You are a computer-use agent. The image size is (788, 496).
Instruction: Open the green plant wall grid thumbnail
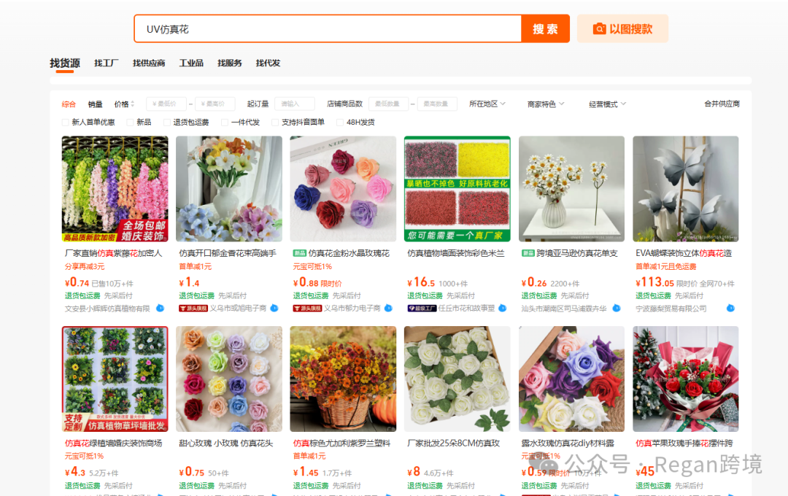pyautogui.click(x=115, y=379)
